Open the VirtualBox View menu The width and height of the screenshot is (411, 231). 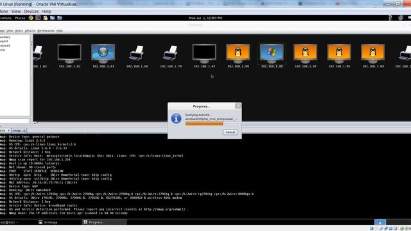[x=15, y=12]
